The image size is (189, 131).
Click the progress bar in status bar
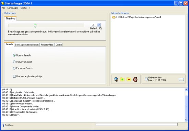137,125
